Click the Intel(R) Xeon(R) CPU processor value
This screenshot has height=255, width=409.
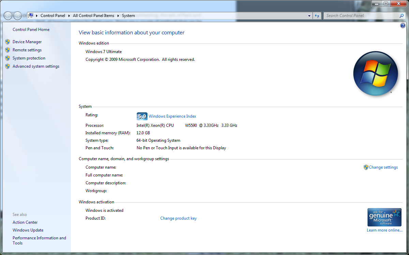point(187,125)
